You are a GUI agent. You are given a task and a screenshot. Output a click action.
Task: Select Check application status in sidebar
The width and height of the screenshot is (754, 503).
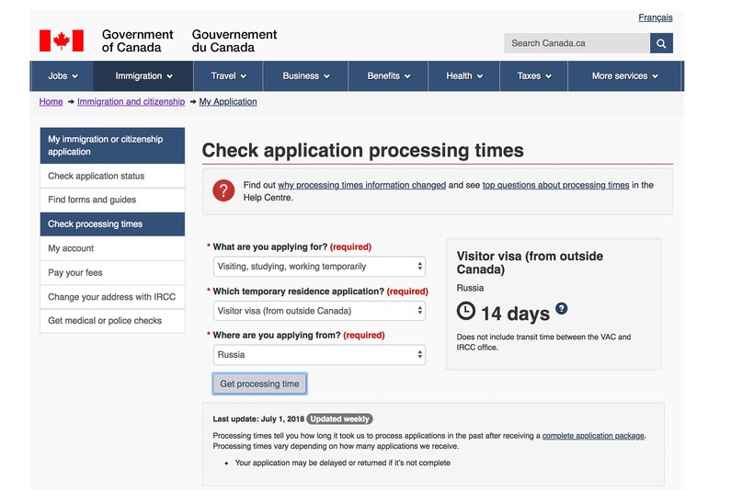click(x=112, y=176)
